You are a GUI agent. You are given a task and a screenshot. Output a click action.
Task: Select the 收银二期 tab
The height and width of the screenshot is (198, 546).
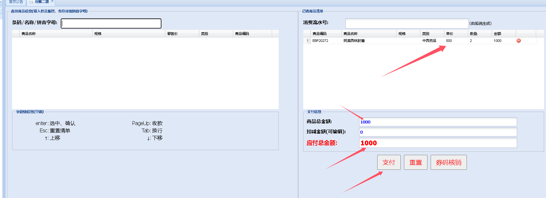(x=41, y=2)
